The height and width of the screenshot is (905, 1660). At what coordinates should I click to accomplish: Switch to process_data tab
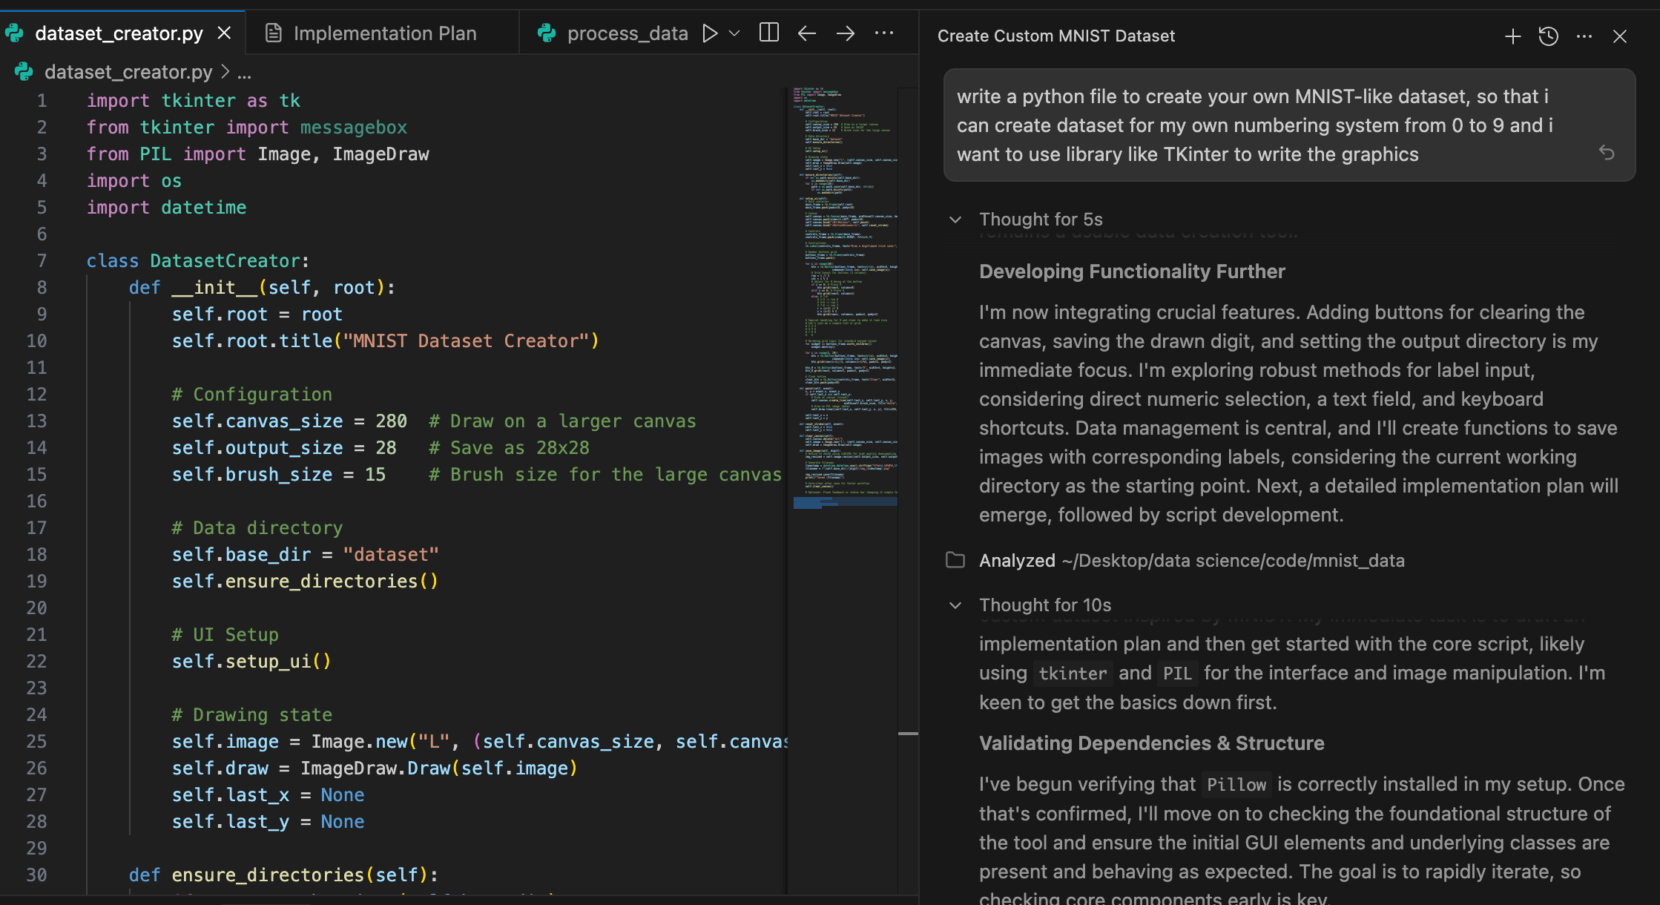pos(627,33)
